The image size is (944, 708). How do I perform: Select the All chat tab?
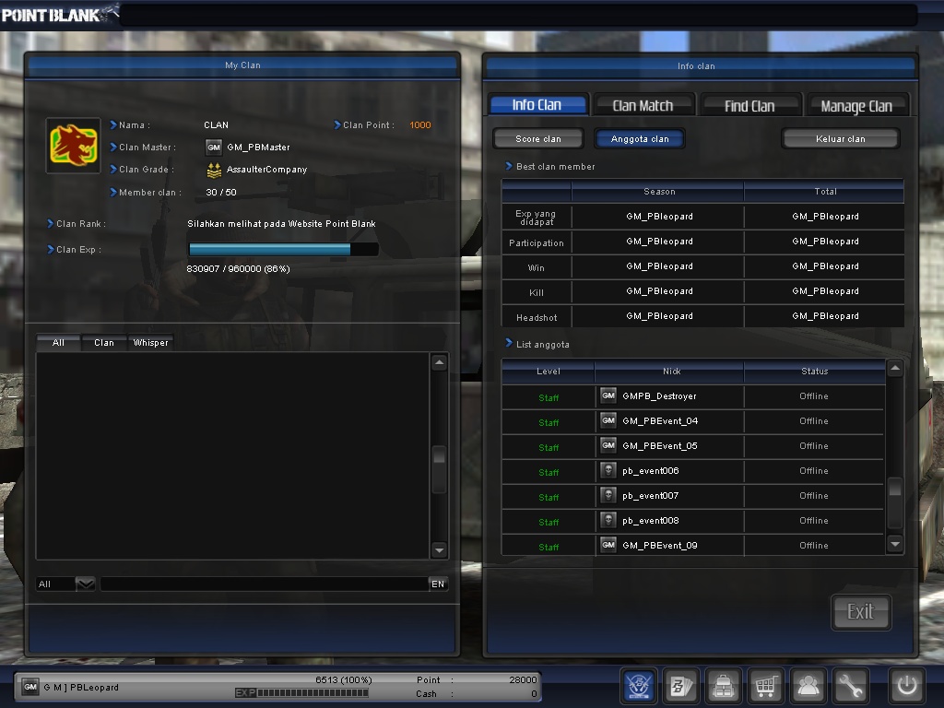click(58, 343)
